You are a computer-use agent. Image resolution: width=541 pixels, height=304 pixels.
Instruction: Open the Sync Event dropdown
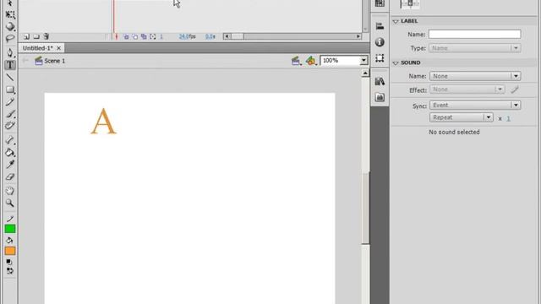[475, 105]
